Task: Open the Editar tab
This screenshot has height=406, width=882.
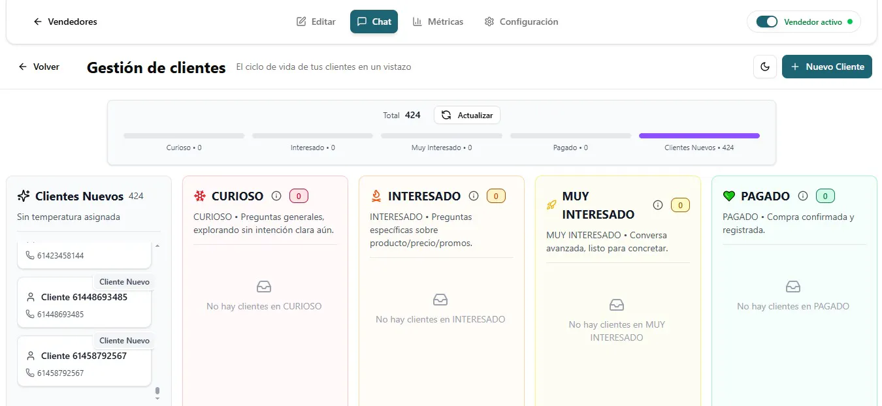Action: point(316,22)
